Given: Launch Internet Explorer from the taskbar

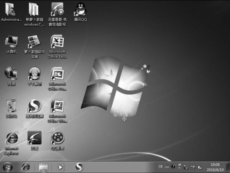Looking at the screenshot, I should [26, 167].
